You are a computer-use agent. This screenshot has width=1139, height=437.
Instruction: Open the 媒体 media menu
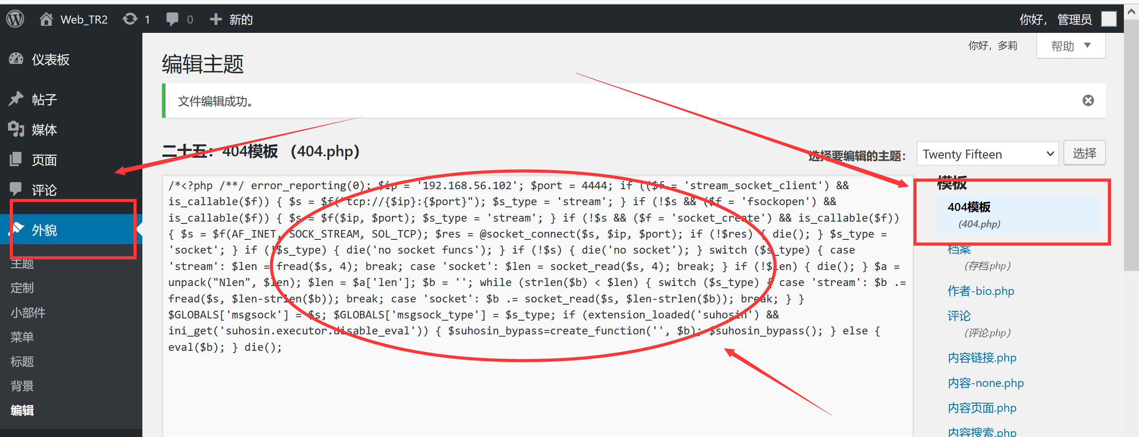tap(71, 130)
